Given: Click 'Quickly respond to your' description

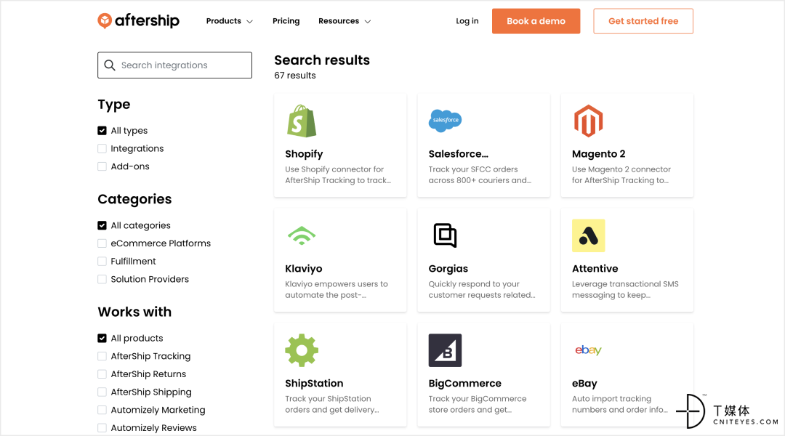Looking at the screenshot, I should (x=474, y=284).
